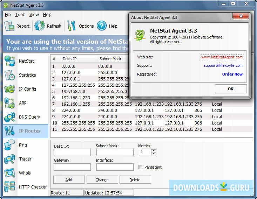This screenshot has width=257, height=199.
Task: Click the Subnet Mask column header
Action: tap(113, 59)
